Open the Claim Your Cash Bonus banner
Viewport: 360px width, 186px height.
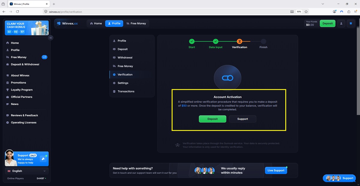[x=27, y=28]
